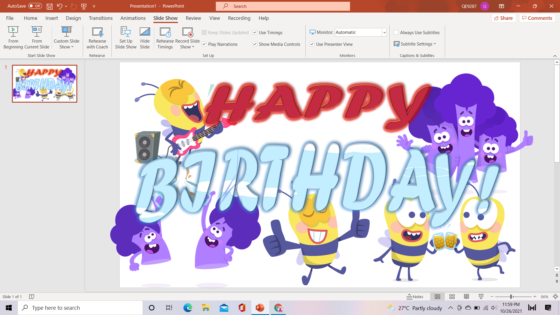
Task: Uncheck Show Media Controls
Action: click(x=255, y=44)
